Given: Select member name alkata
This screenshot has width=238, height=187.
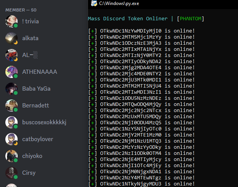Looking at the screenshot, I should pyautogui.click(x=30, y=38).
